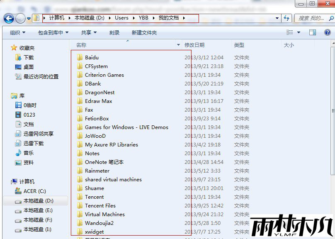Click the refresh button beside address bar
The width and height of the screenshot is (335, 239).
pyautogui.click(x=286, y=18)
